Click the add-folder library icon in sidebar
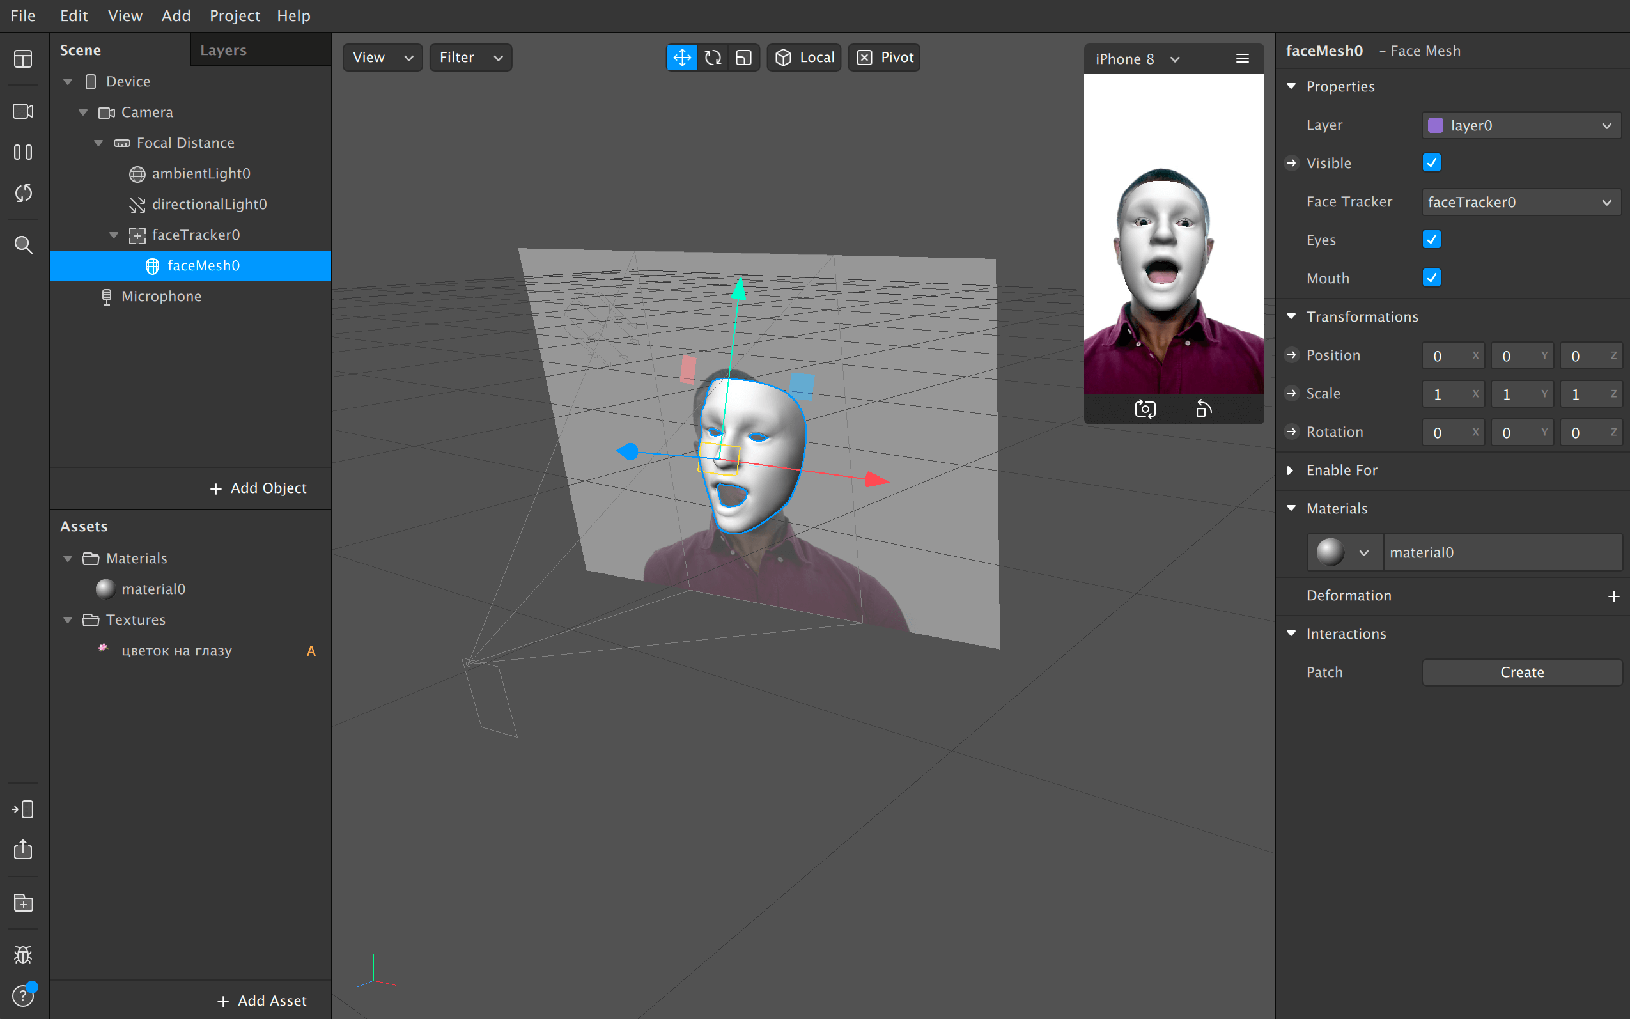Viewport: 1630px width, 1019px height. click(x=24, y=903)
